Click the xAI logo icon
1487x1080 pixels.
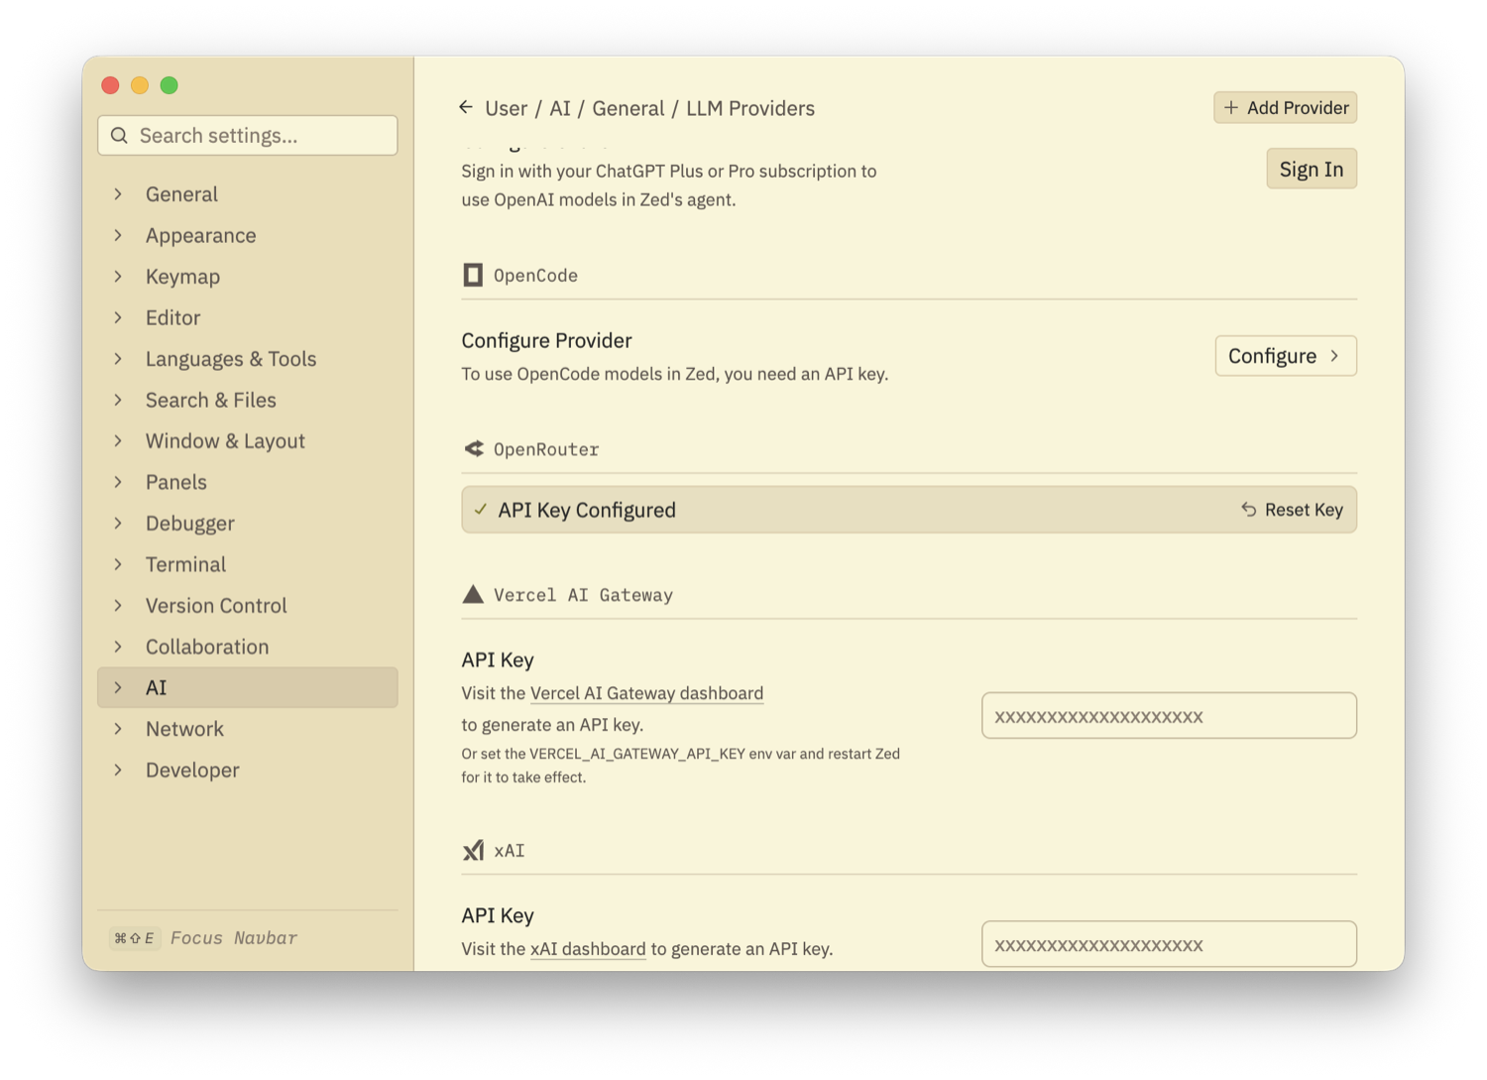tap(474, 850)
